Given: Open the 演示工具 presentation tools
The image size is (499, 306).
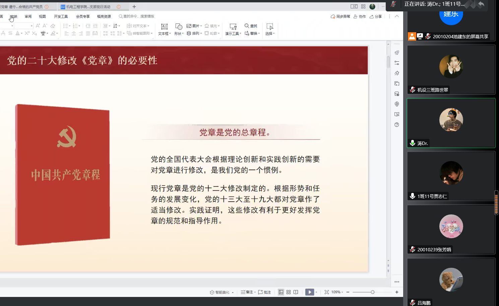Looking at the screenshot, I should pos(233,29).
